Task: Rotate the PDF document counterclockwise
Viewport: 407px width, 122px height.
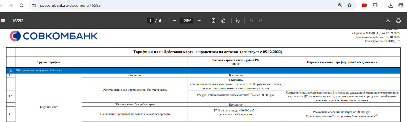Action: (x=223, y=21)
